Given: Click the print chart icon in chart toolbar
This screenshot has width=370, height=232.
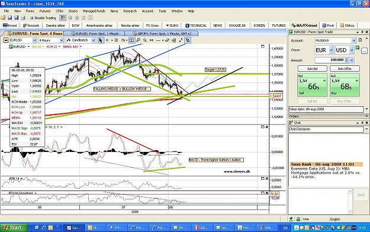Looking at the screenshot, I should tap(174, 40).
